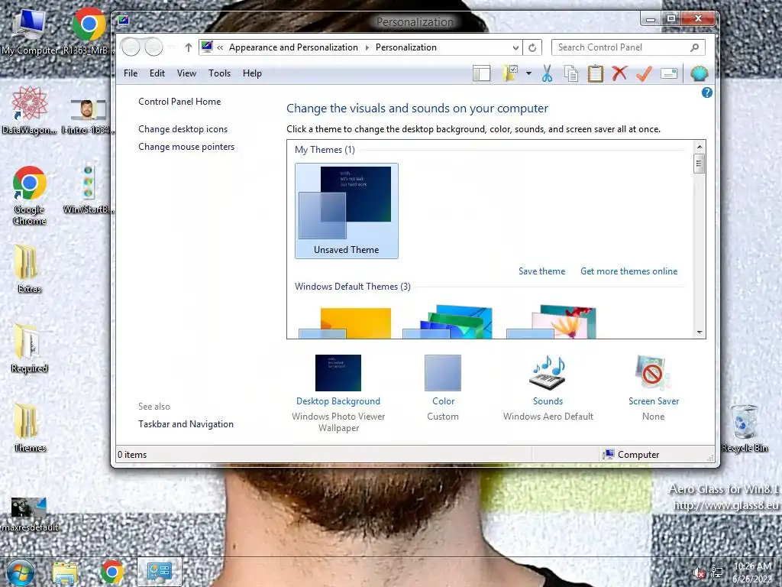This screenshot has height=587, width=782.
Task: Select the Extras folder on desktop
Action: 30,268
